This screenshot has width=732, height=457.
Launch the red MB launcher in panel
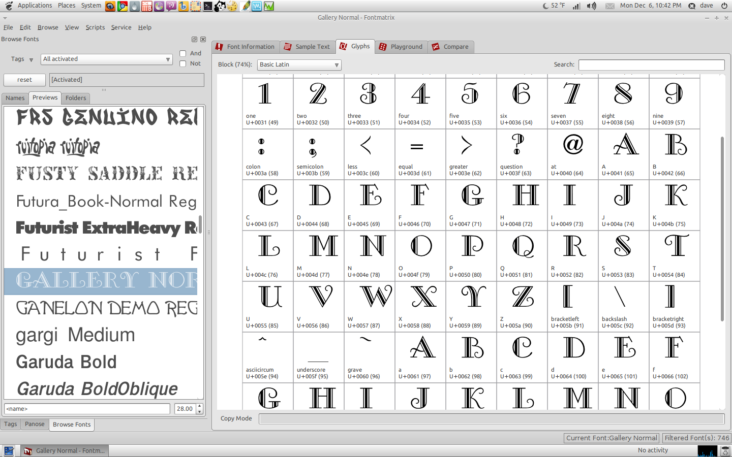[x=147, y=6]
